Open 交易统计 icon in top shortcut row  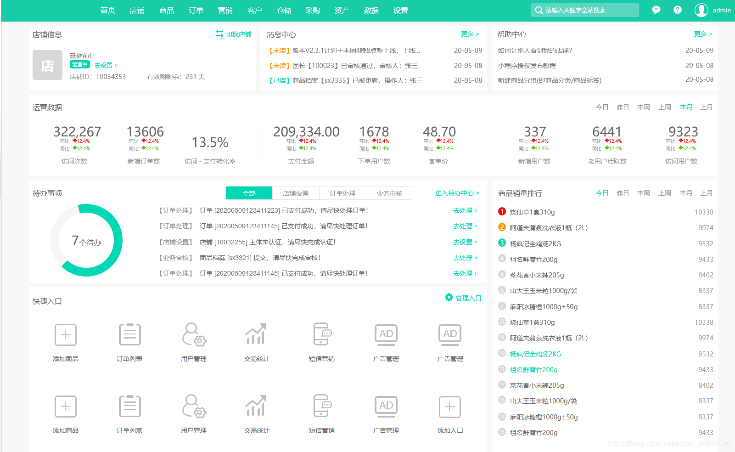(256, 334)
